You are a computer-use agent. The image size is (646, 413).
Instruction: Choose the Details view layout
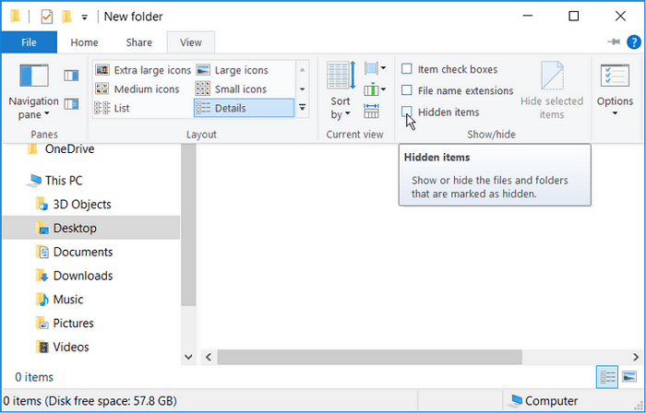tap(233, 108)
